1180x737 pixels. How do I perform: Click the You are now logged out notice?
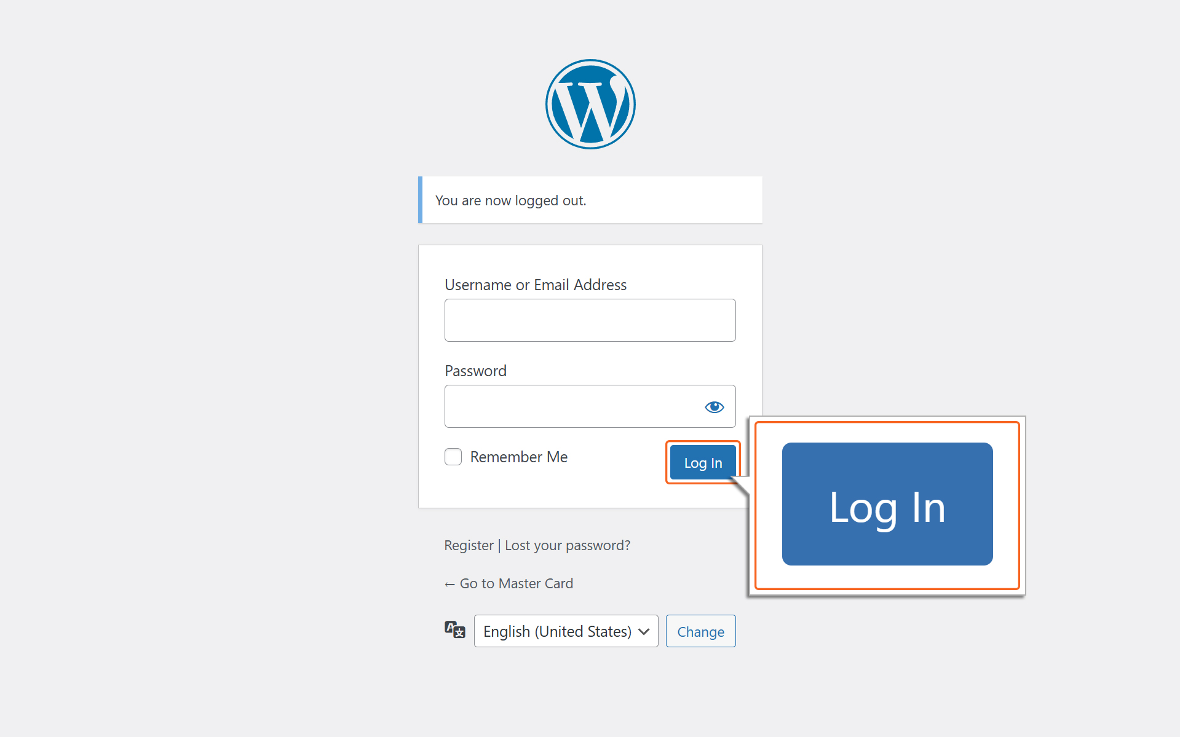[x=590, y=200]
